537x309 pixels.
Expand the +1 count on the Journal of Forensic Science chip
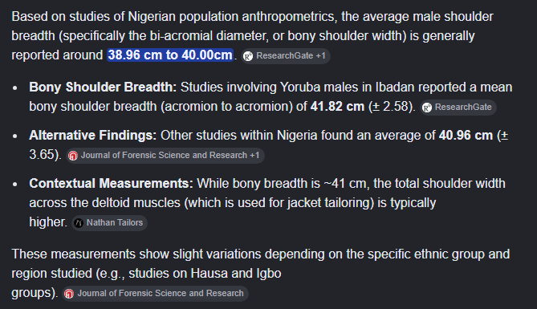[254, 155]
